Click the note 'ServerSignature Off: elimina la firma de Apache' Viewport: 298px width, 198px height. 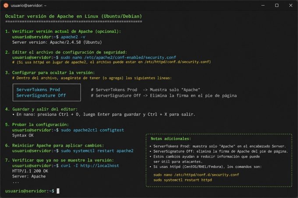[219, 151]
